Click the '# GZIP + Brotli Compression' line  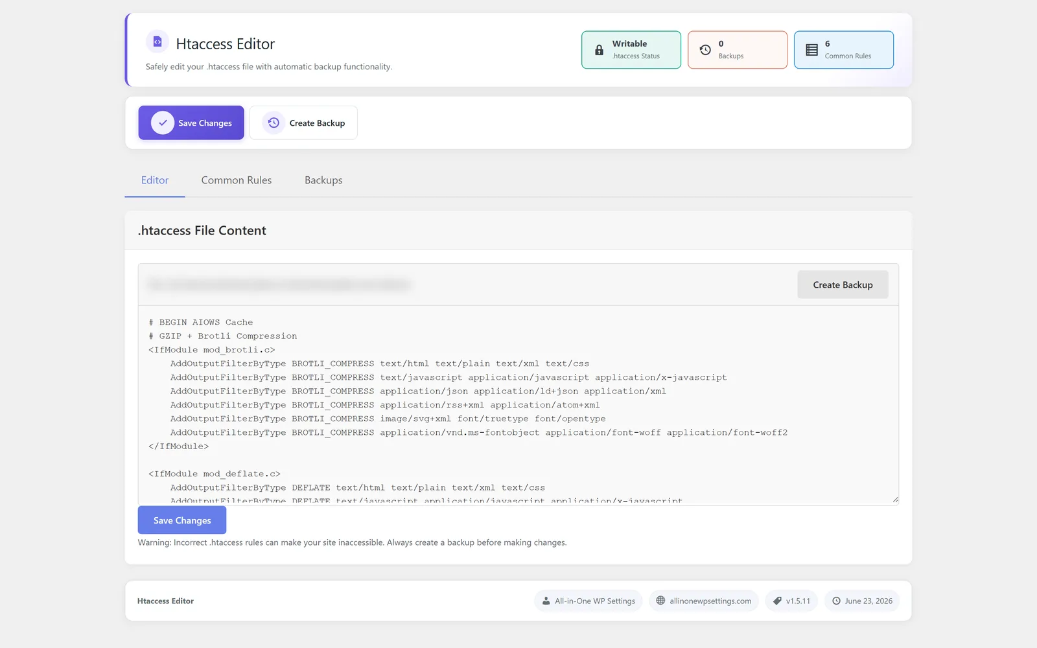[223, 336]
